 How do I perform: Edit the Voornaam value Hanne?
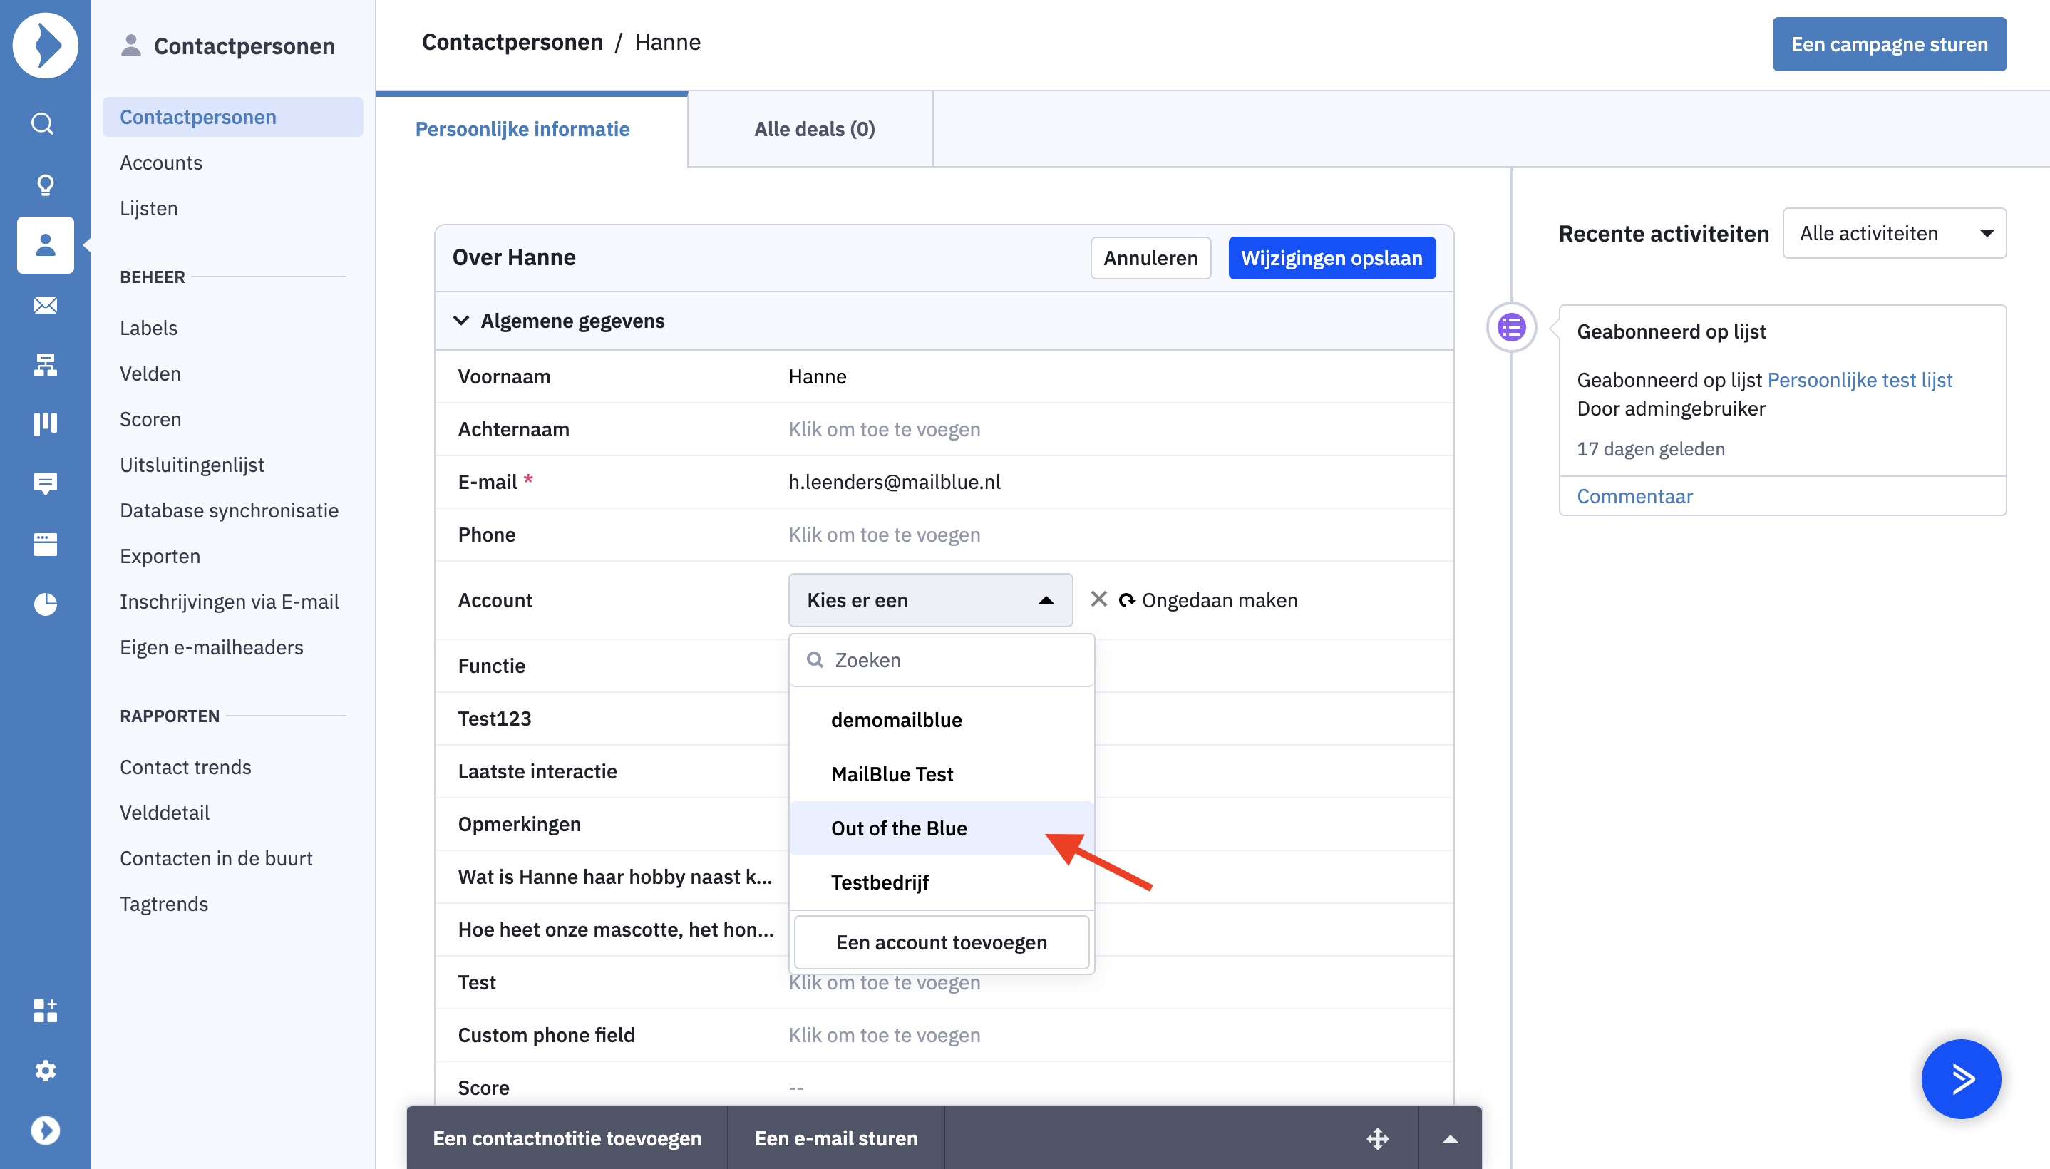tap(817, 376)
